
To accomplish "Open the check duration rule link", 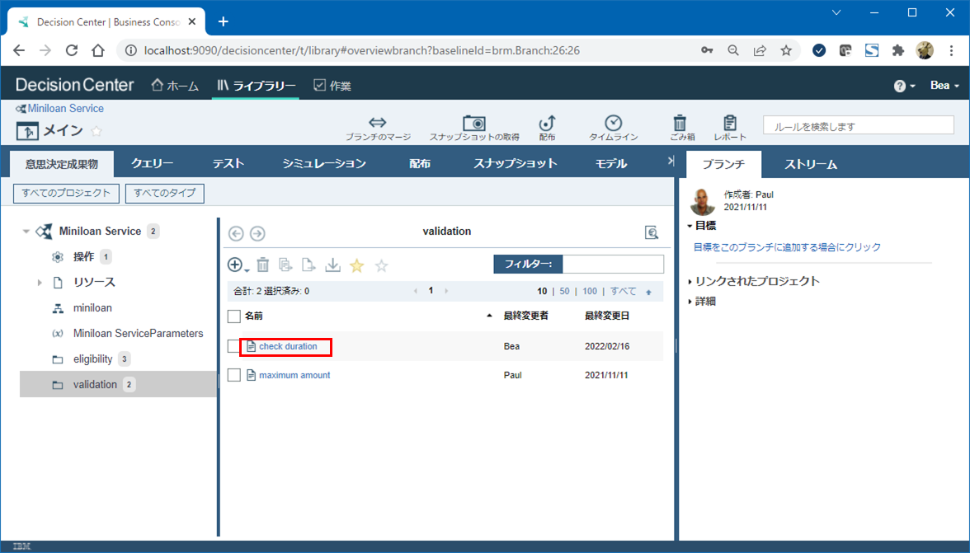I will [288, 346].
